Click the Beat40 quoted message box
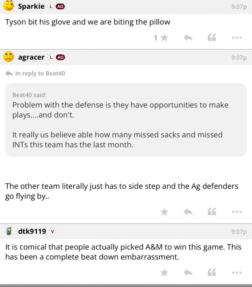Viewport: 252px width, 287px height. point(126,120)
